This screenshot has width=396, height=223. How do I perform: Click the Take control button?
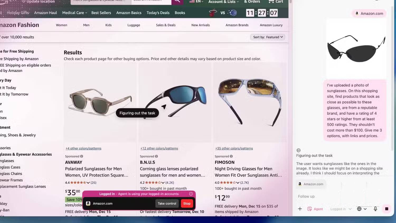(167, 203)
